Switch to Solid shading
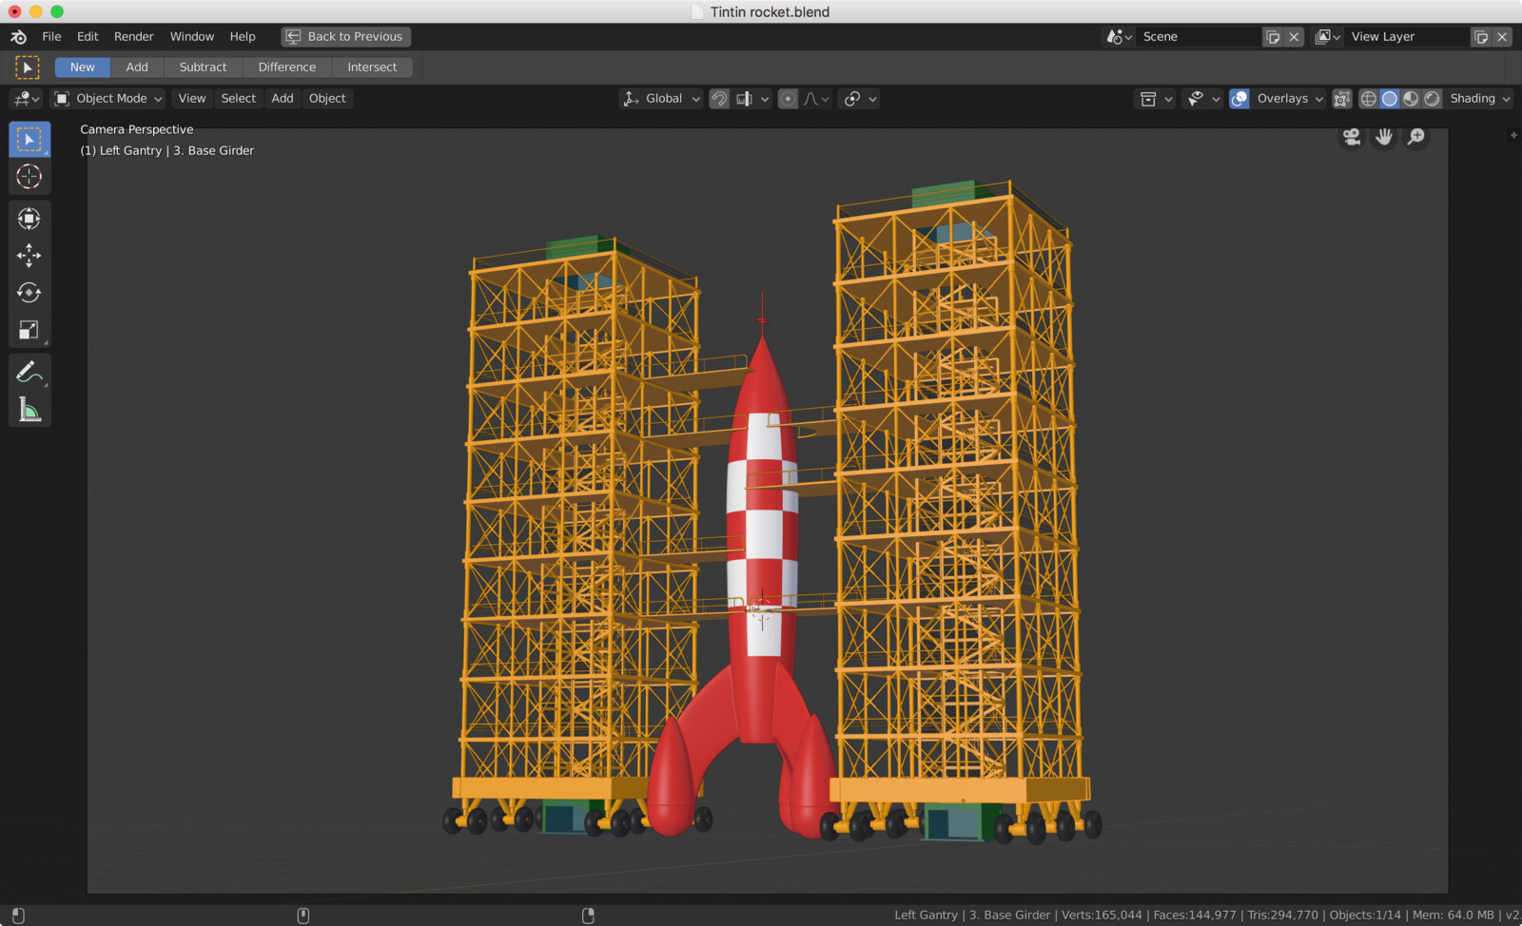The width and height of the screenshot is (1522, 926). coord(1390,99)
